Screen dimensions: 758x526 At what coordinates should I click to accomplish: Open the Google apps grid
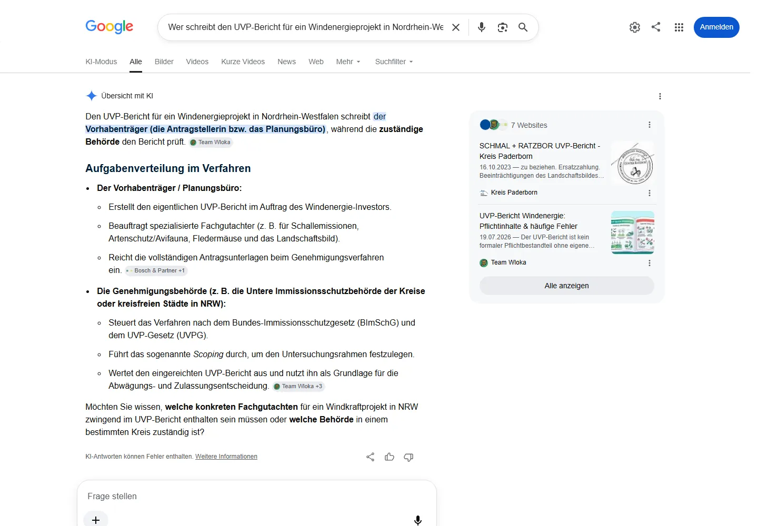pyautogui.click(x=679, y=27)
